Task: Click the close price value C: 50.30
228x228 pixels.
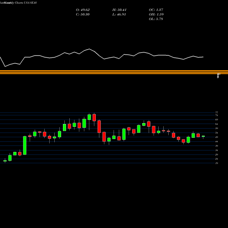Action: (x=83, y=15)
